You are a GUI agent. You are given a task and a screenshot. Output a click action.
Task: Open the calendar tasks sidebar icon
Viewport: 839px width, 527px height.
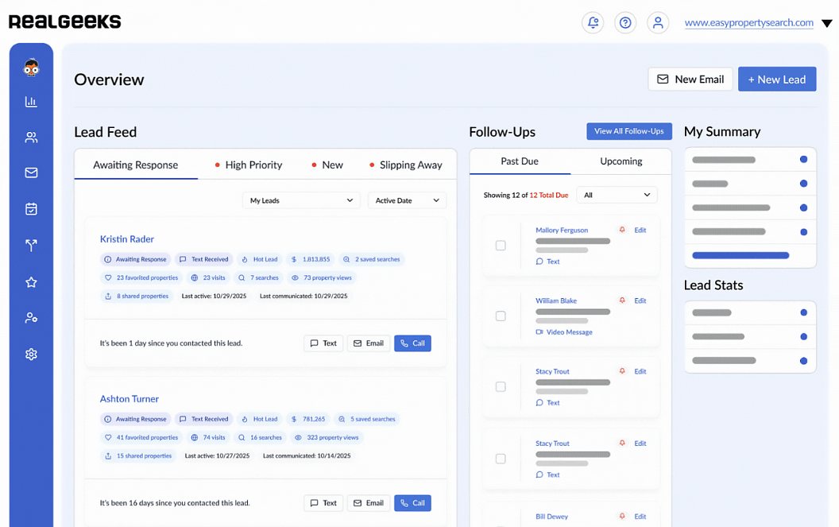point(31,209)
